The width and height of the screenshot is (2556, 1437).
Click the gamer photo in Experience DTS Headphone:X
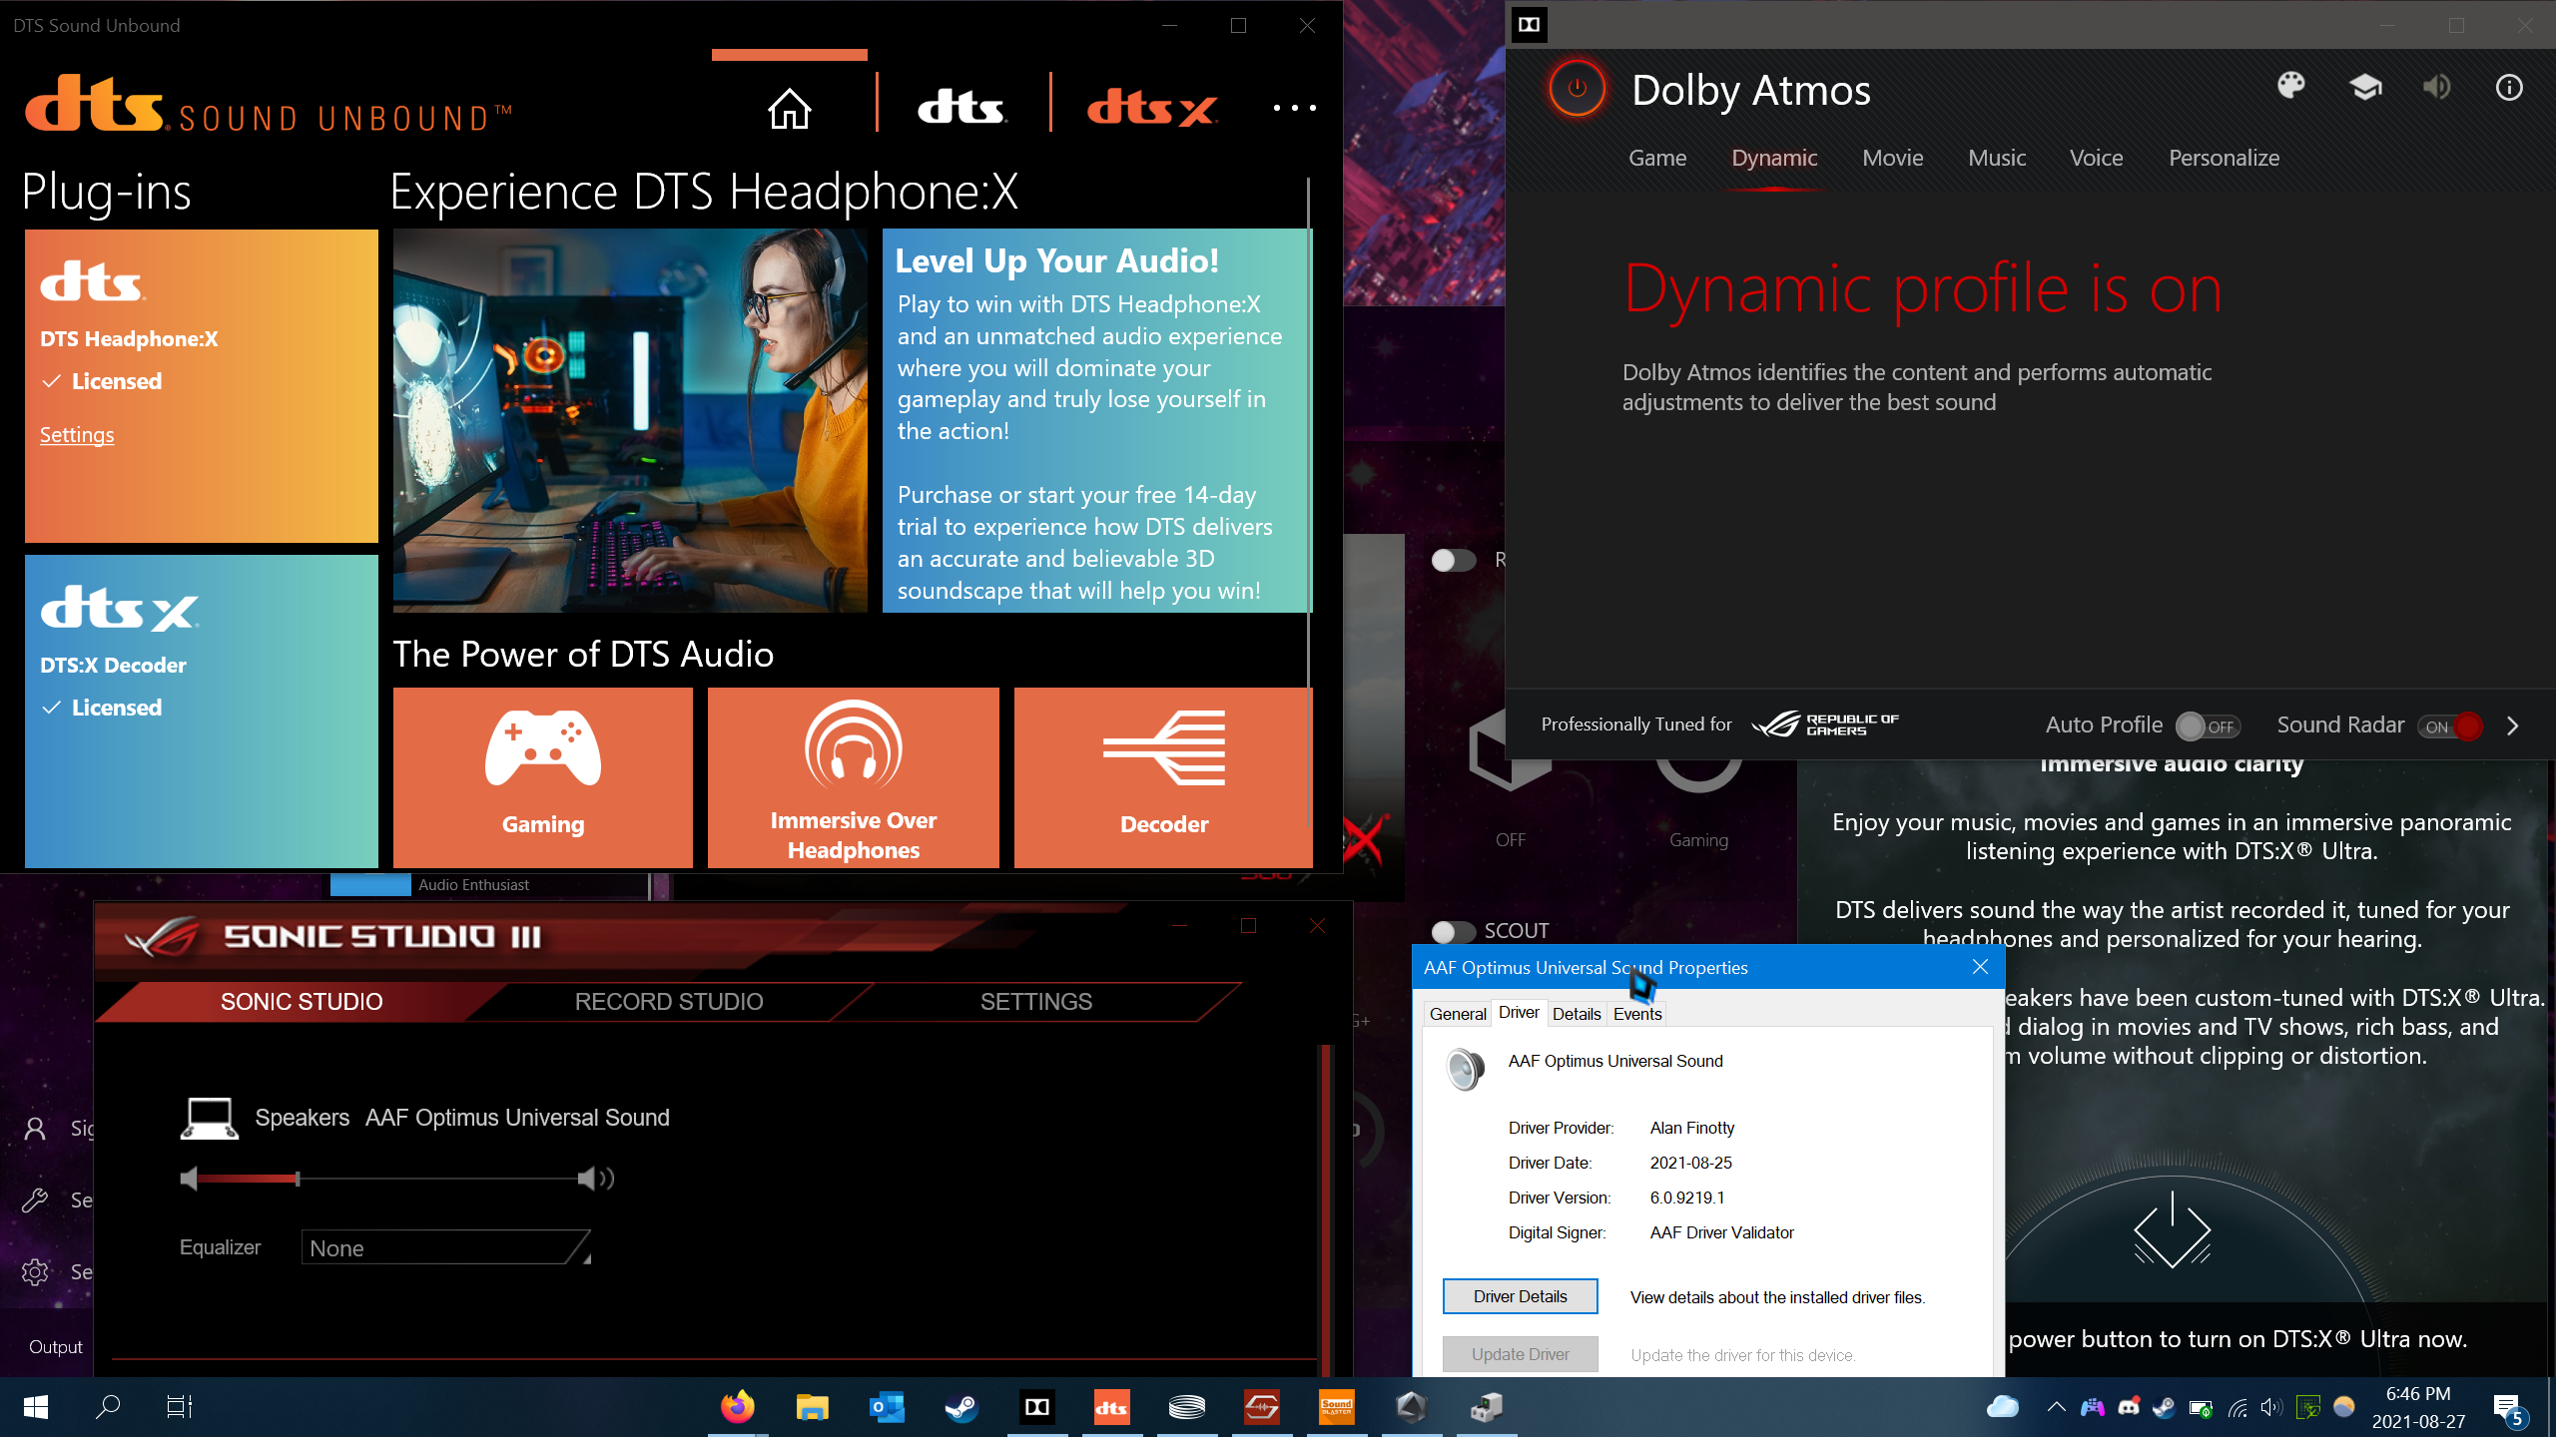coord(630,420)
